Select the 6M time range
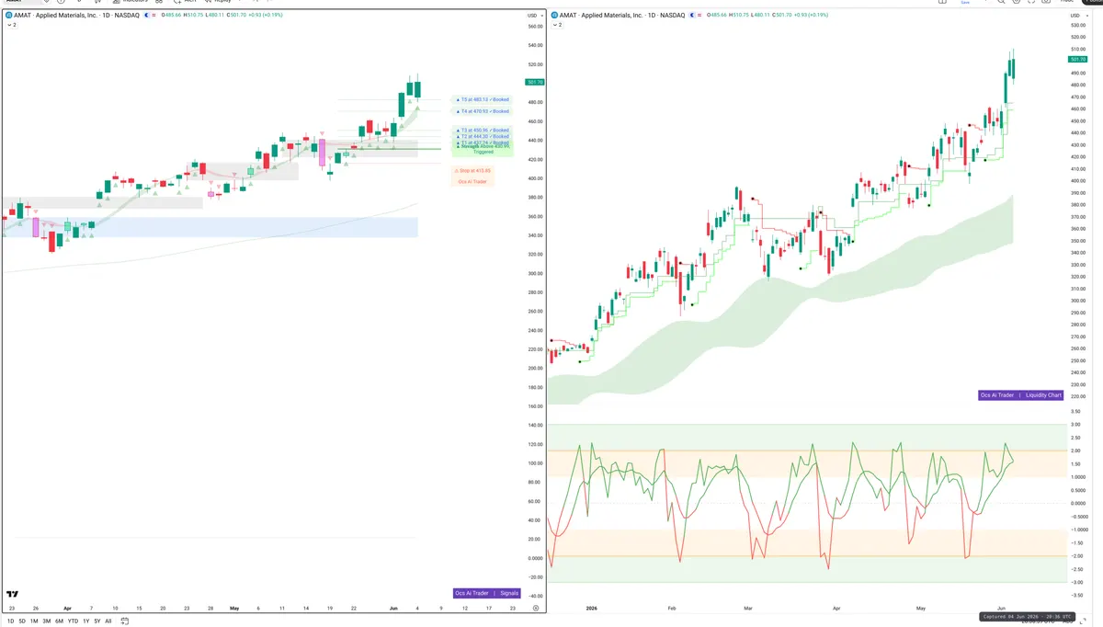1103x627 pixels. (x=59, y=621)
